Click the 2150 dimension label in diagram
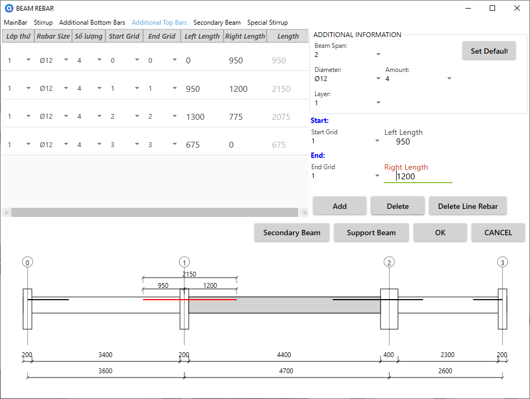 click(x=189, y=274)
